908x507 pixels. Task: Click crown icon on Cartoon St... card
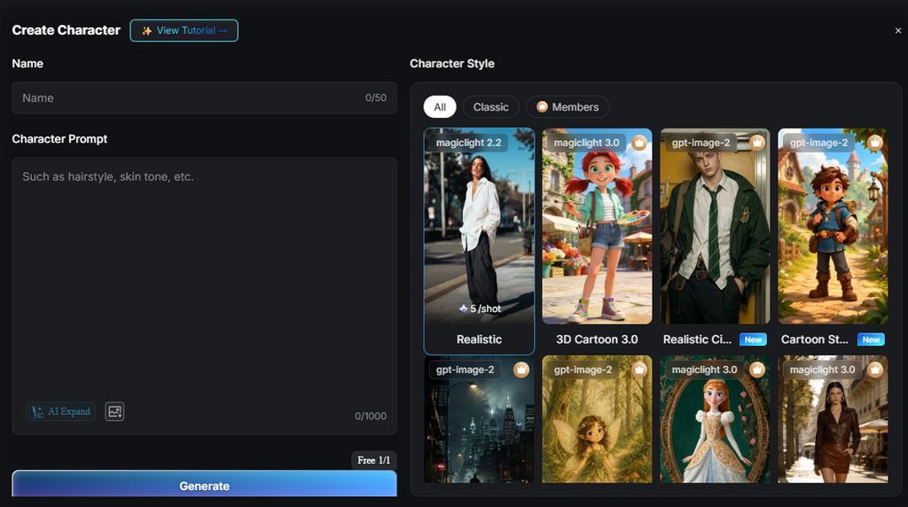click(875, 143)
